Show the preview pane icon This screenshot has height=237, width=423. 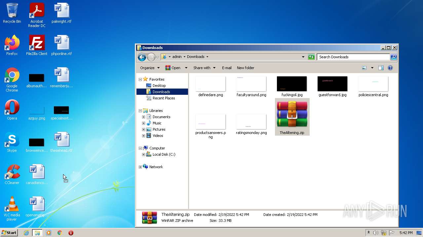tap(381, 68)
